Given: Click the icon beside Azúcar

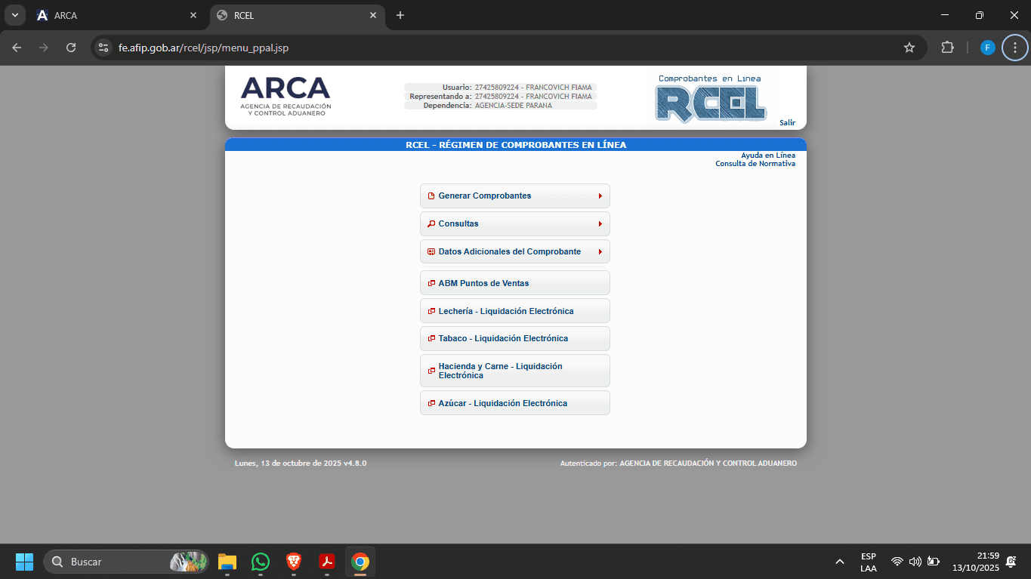Looking at the screenshot, I should coord(431,403).
